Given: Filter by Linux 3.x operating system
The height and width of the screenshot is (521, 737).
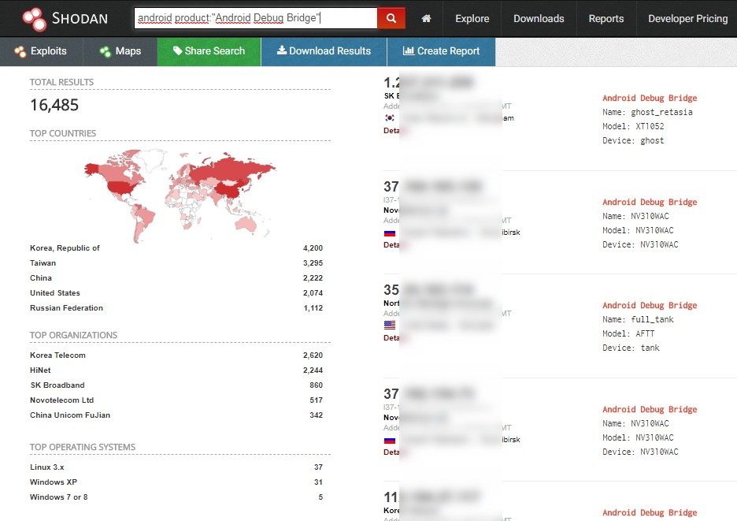Looking at the screenshot, I should tap(47, 467).
